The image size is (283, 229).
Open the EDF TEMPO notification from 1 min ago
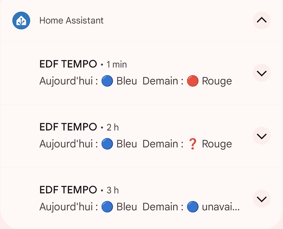click(141, 73)
